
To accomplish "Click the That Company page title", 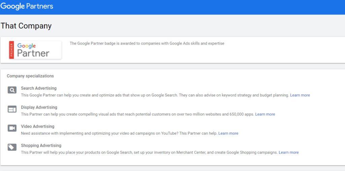I will pyautogui.click(x=26, y=26).
